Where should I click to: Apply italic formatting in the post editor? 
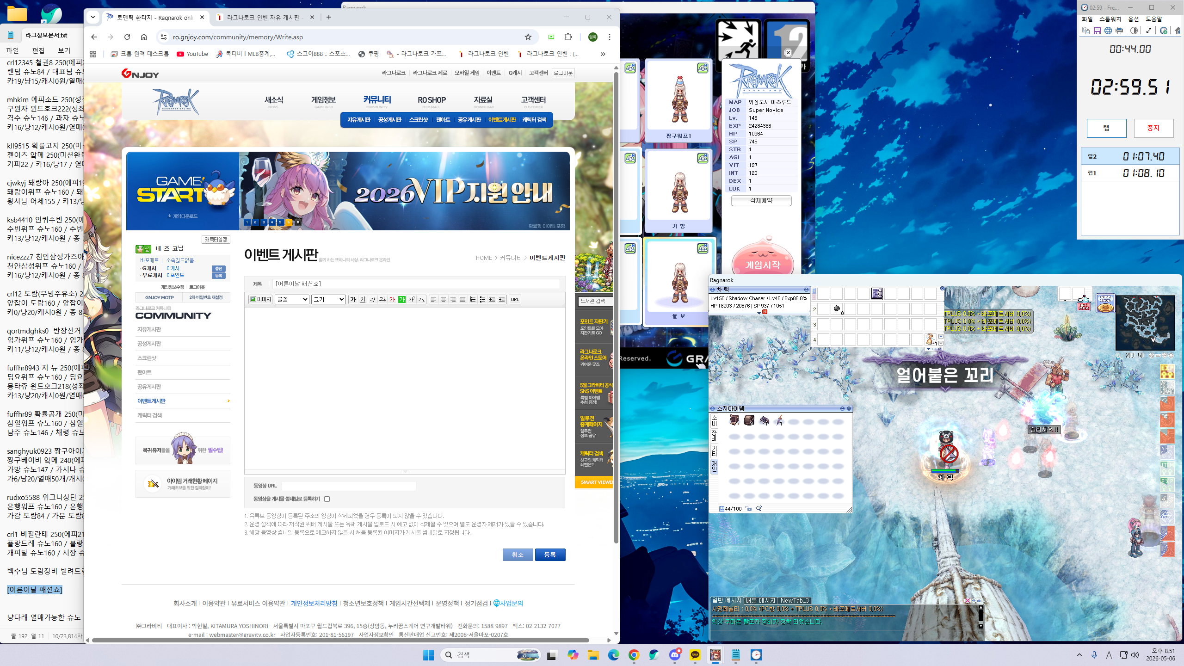coord(373,299)
